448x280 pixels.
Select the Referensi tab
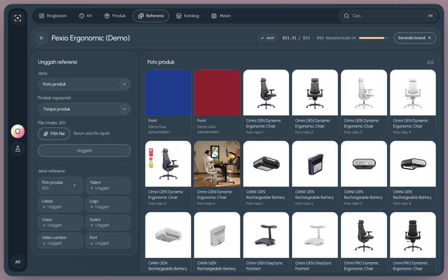click(x=151, y=16)
